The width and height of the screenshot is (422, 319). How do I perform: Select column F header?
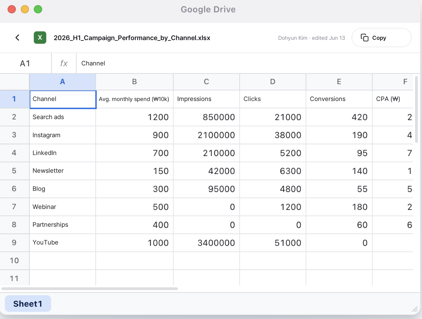pyautogui.click(x=393, y=82)
